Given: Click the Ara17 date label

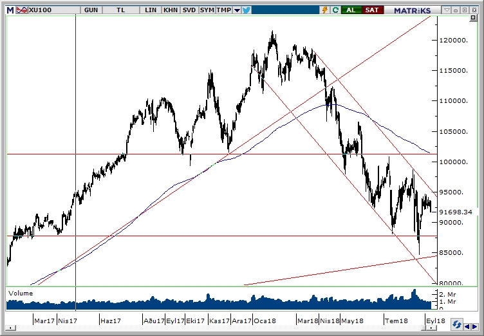Looking at the screenshot, I should (x=241, y=321).
